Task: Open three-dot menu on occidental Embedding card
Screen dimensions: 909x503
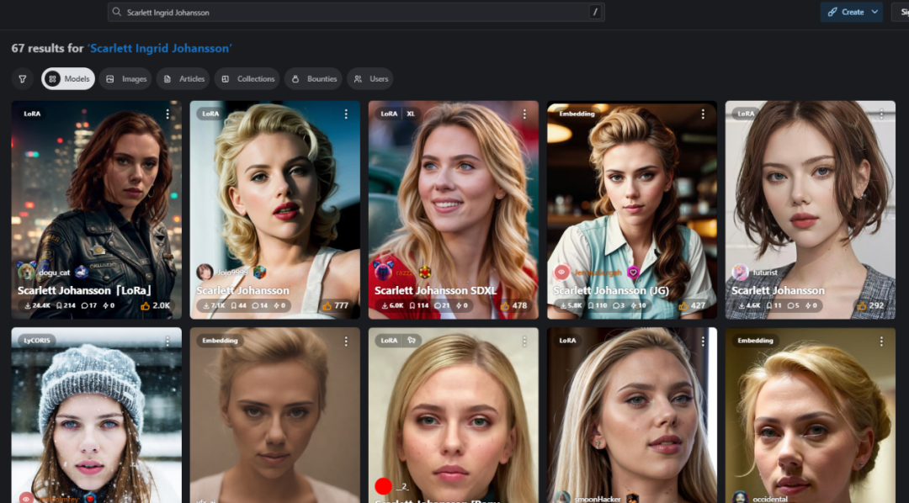Action: 882,342
